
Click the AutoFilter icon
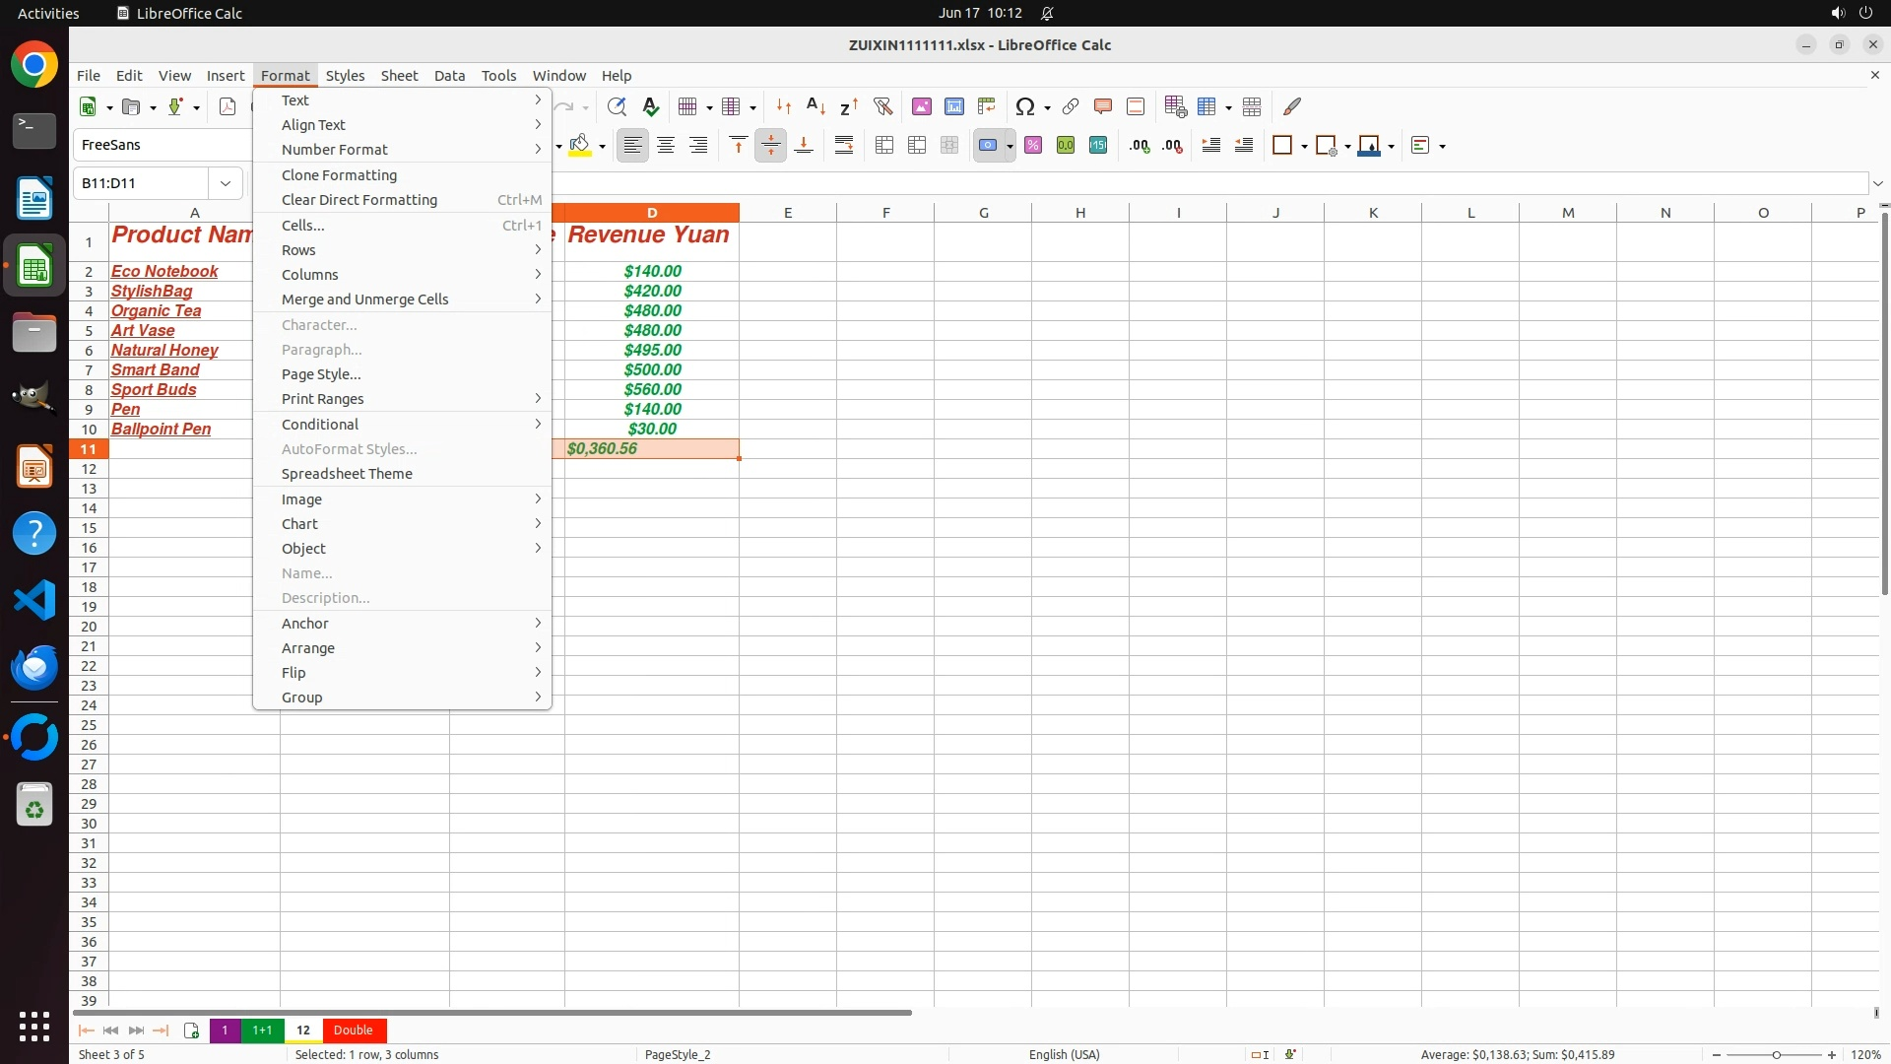pyautogui.click(x=882, y=106)
